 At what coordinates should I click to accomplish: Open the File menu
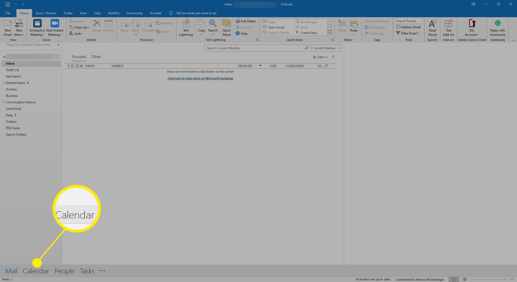point(8,13)
